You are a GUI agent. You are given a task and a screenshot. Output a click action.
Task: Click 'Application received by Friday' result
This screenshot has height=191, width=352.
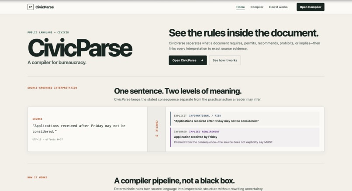[196, 137]
